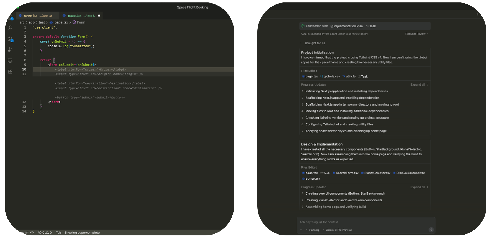Open the Run and Debug view
The height and width of the screenshot is (239, 492).
tap(10, 50)
